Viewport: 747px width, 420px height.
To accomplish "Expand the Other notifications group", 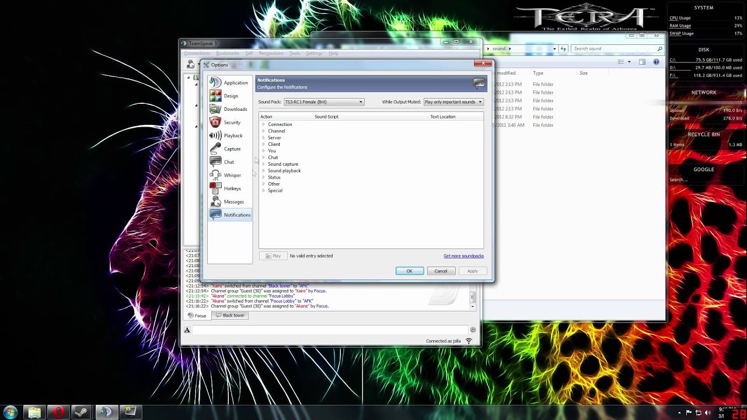I will 264,184.
